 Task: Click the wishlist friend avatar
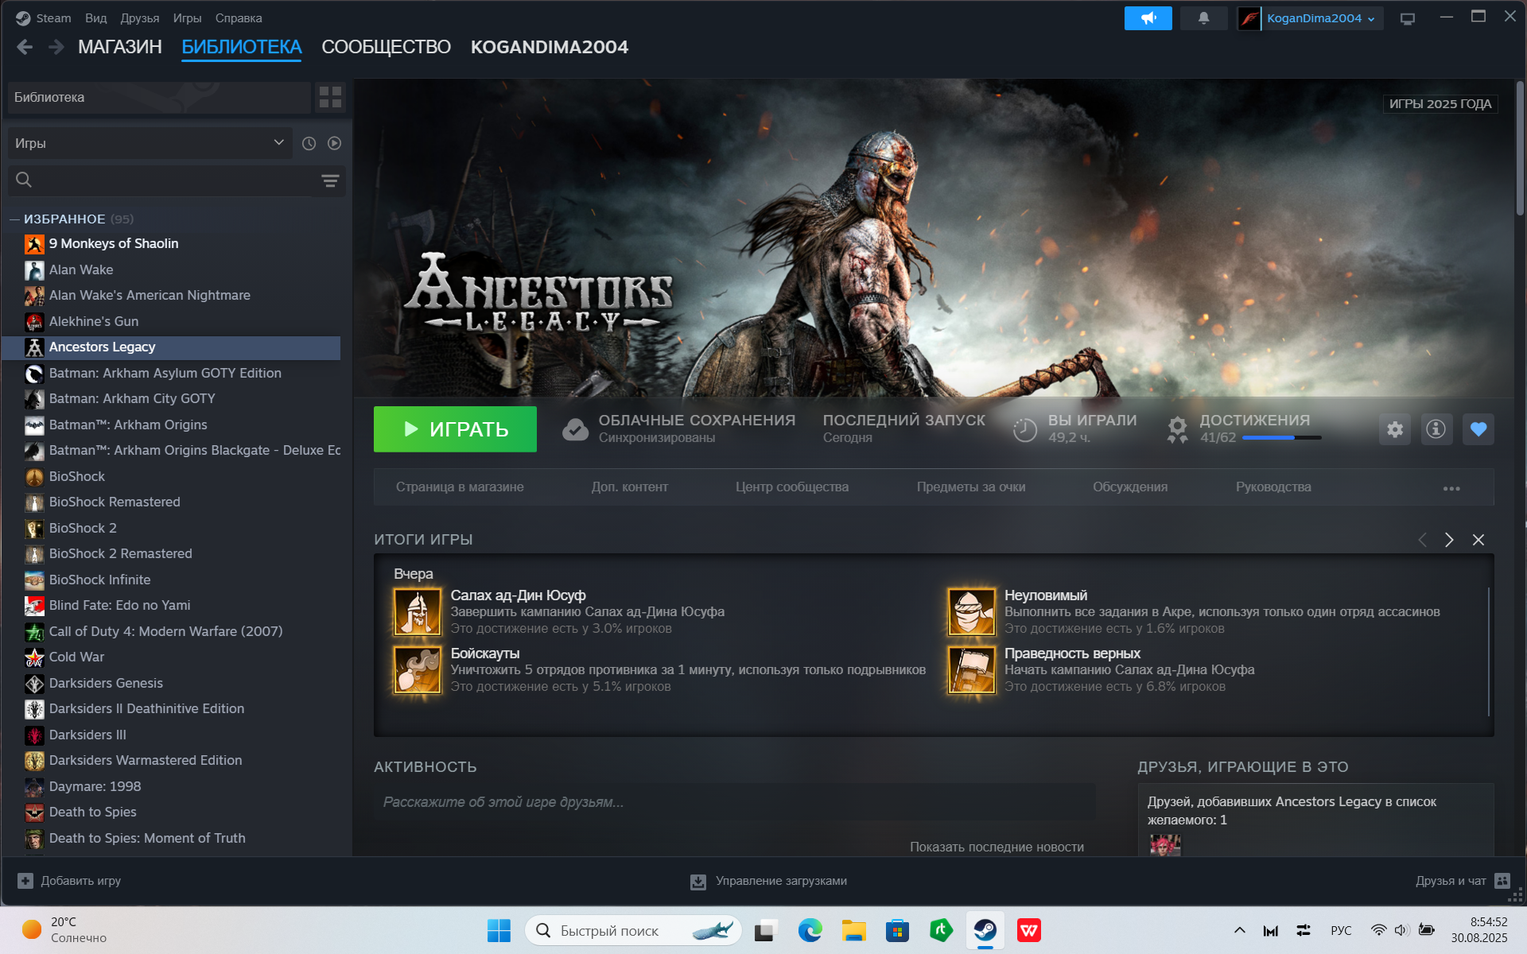click(x=1165, y=845)
